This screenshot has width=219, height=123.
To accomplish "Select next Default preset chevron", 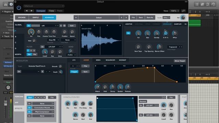I will coord(126,17).
